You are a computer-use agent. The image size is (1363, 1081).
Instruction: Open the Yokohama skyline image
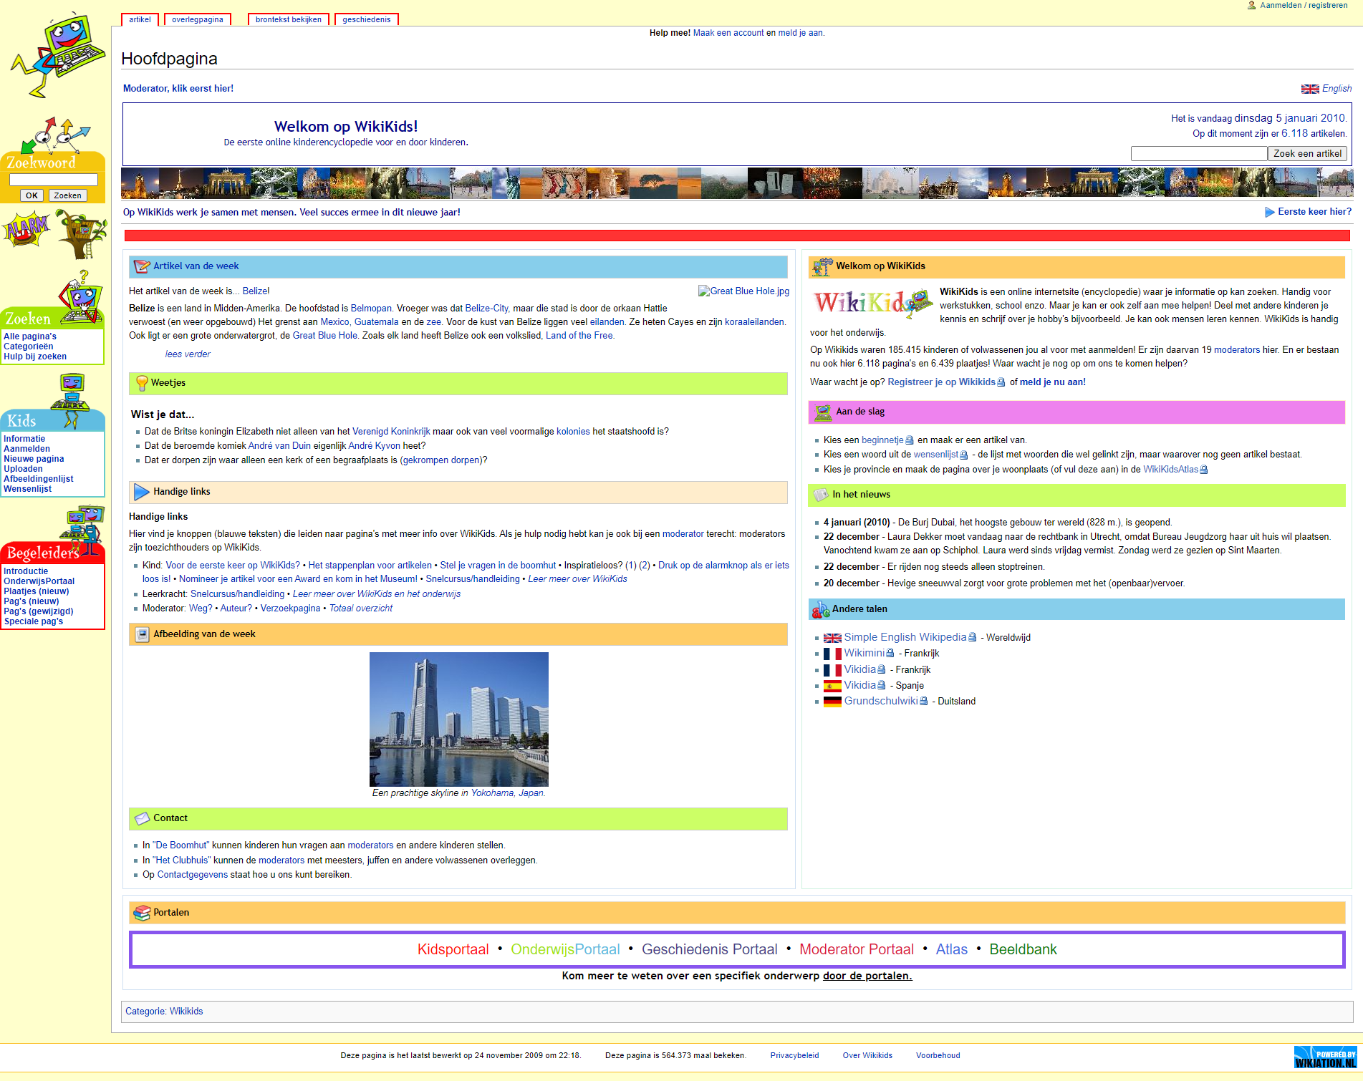coord(459,719)
